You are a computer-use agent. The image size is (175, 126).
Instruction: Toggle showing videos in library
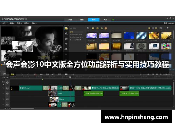pos(93,28)
